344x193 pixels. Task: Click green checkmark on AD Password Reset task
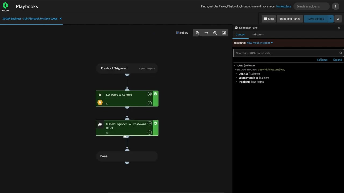click(x=155, y=123)
